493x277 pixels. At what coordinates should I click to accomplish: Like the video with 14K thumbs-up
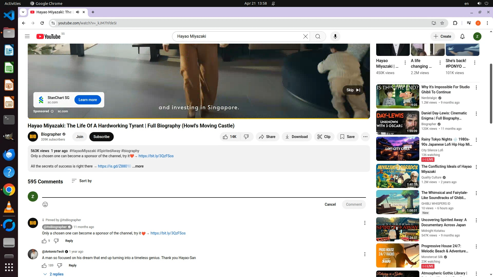click(230, 137)
